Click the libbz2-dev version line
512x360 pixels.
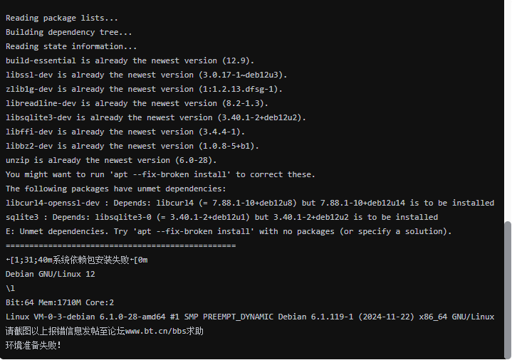(x=132, y=146)
